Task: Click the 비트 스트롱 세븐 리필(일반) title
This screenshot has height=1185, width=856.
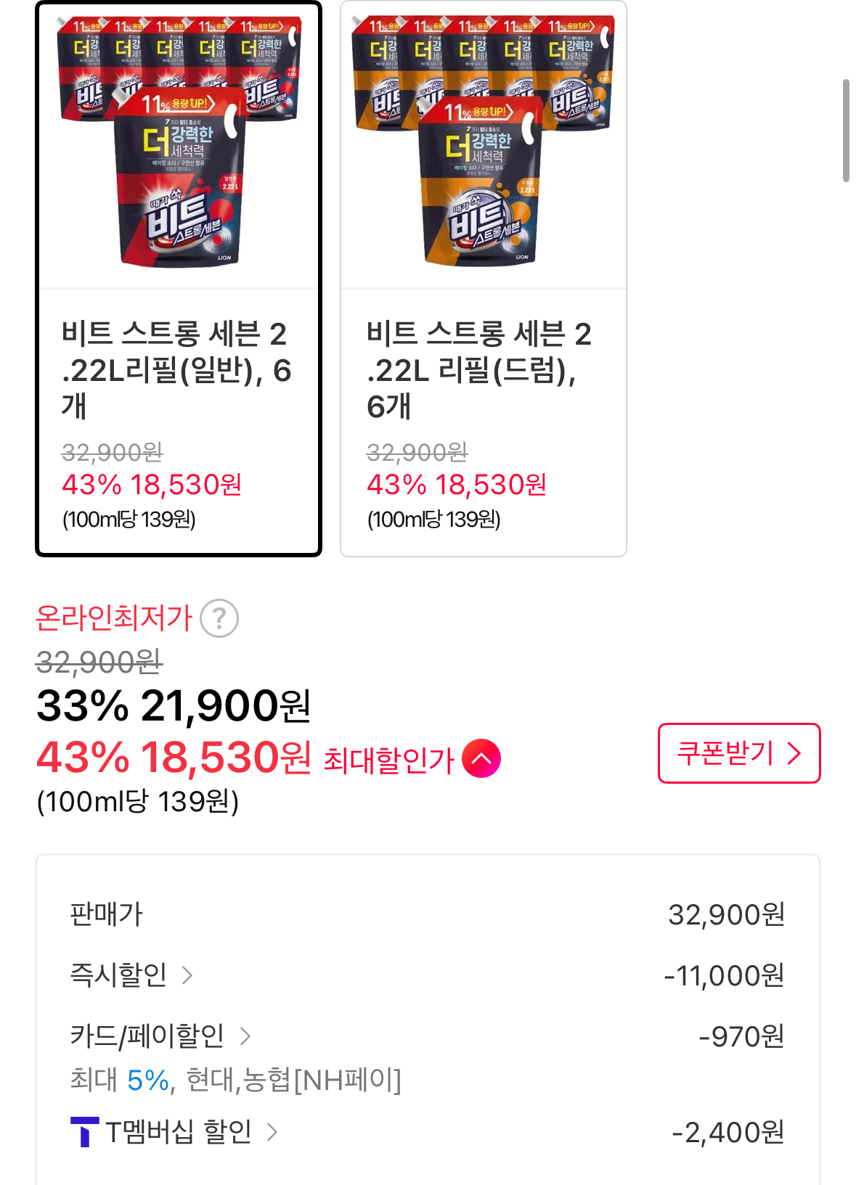Action: click(176, 370)
